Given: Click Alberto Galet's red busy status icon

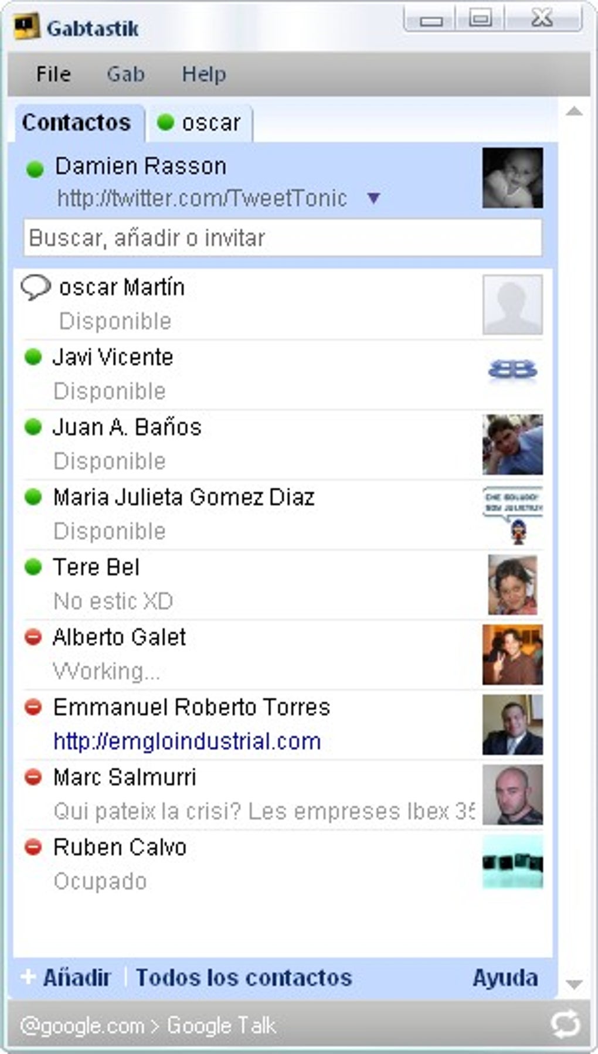Looking at the screenshot, I should [x=33, y=637].
